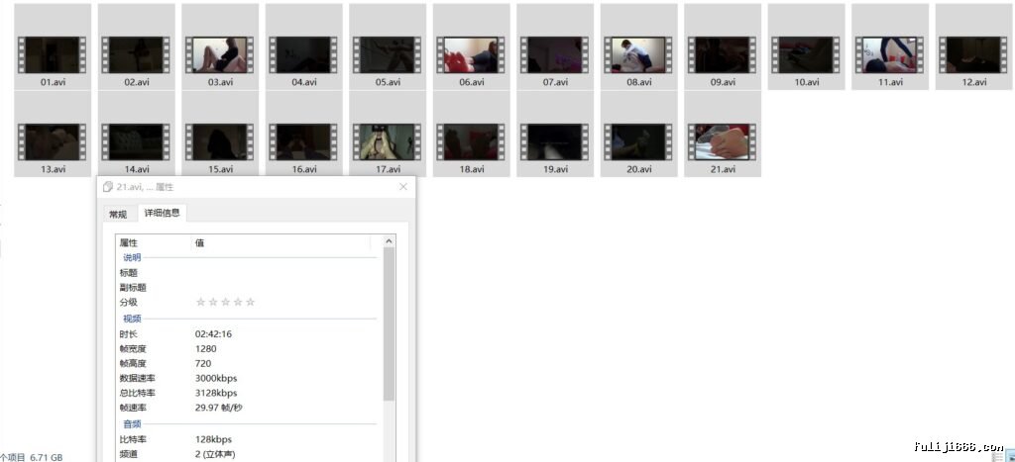This screenshot has width=1015, height=462.
Task: Click the 时长 value 02:42:16
Action: [213, 334]
